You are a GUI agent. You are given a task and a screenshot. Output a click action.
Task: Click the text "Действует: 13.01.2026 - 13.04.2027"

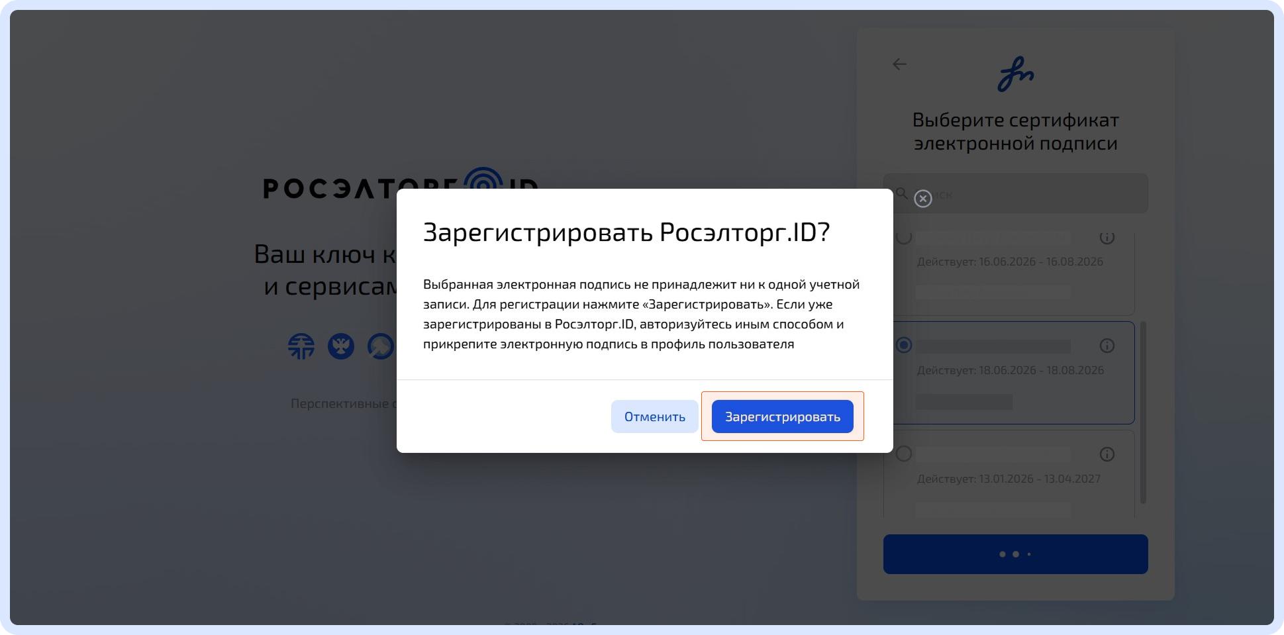1009,479
